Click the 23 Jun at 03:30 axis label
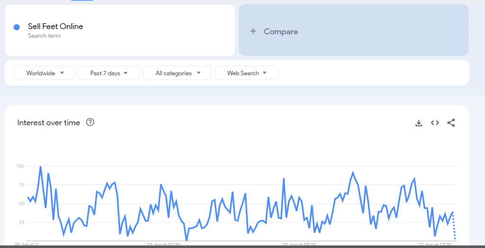 pos(162,244)
